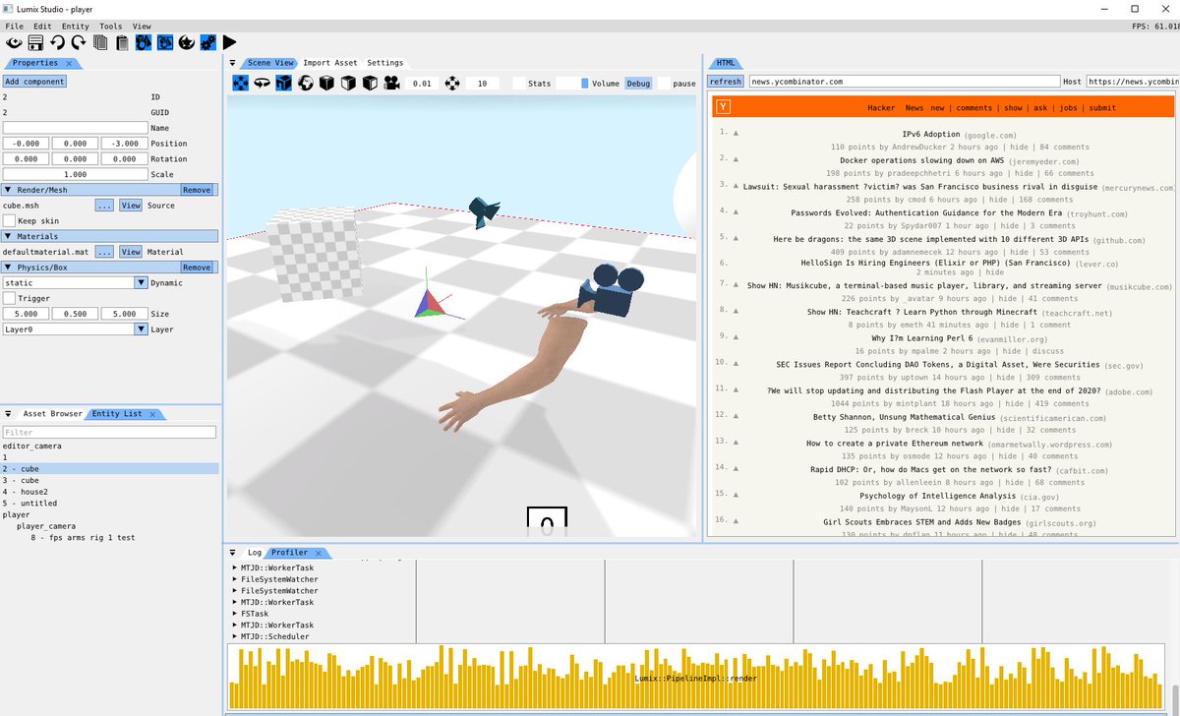1180x716 pixels.
Task: Open the Tools menu
Action: point(111,27)
